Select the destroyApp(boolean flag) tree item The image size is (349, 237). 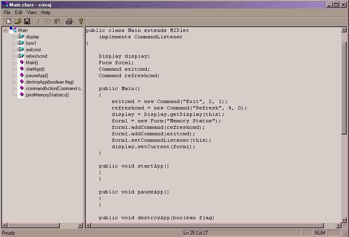(x=50, y=82)
